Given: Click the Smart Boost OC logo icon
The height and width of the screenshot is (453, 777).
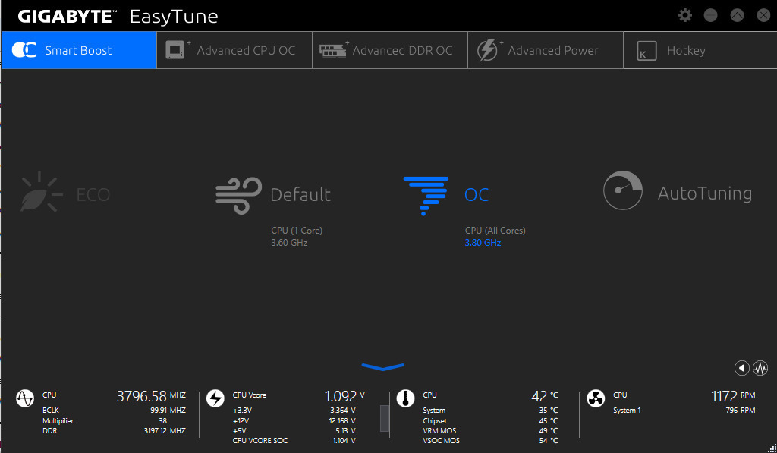Looking at the screenshot, I should pyautogui.click(x=24, y=50).
